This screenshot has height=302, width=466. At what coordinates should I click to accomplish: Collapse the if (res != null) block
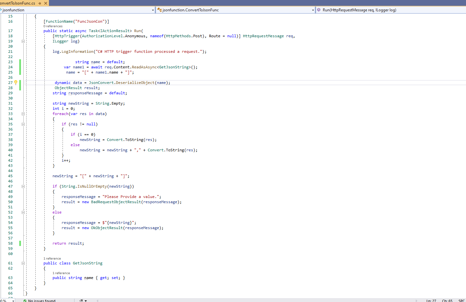23,124
